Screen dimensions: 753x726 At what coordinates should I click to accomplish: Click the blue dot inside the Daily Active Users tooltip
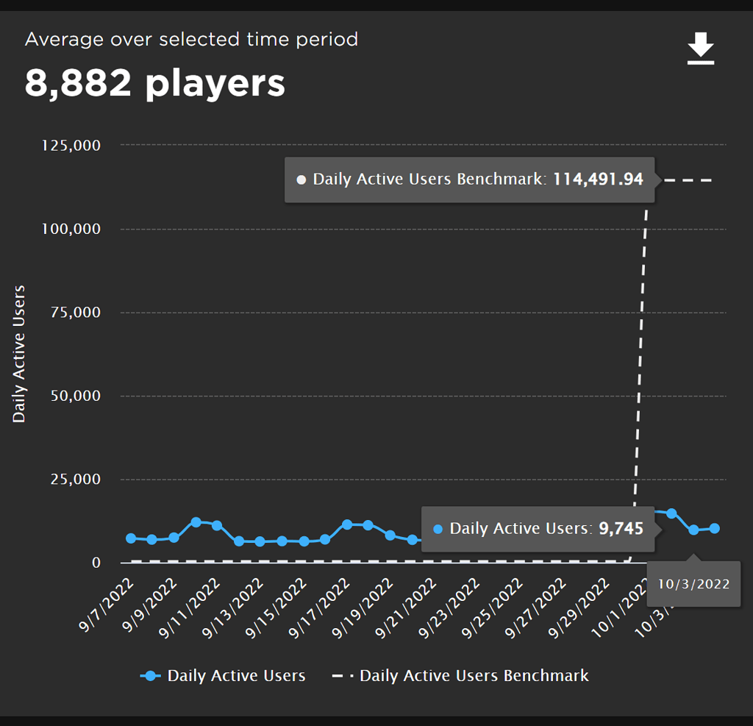coord(438,529)
